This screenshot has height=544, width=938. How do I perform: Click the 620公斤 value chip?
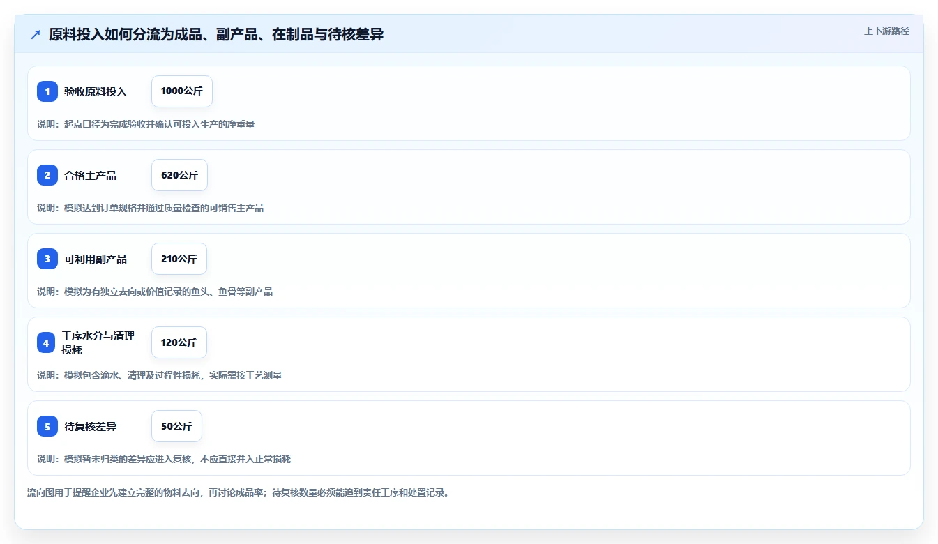[x=179, y=175]
